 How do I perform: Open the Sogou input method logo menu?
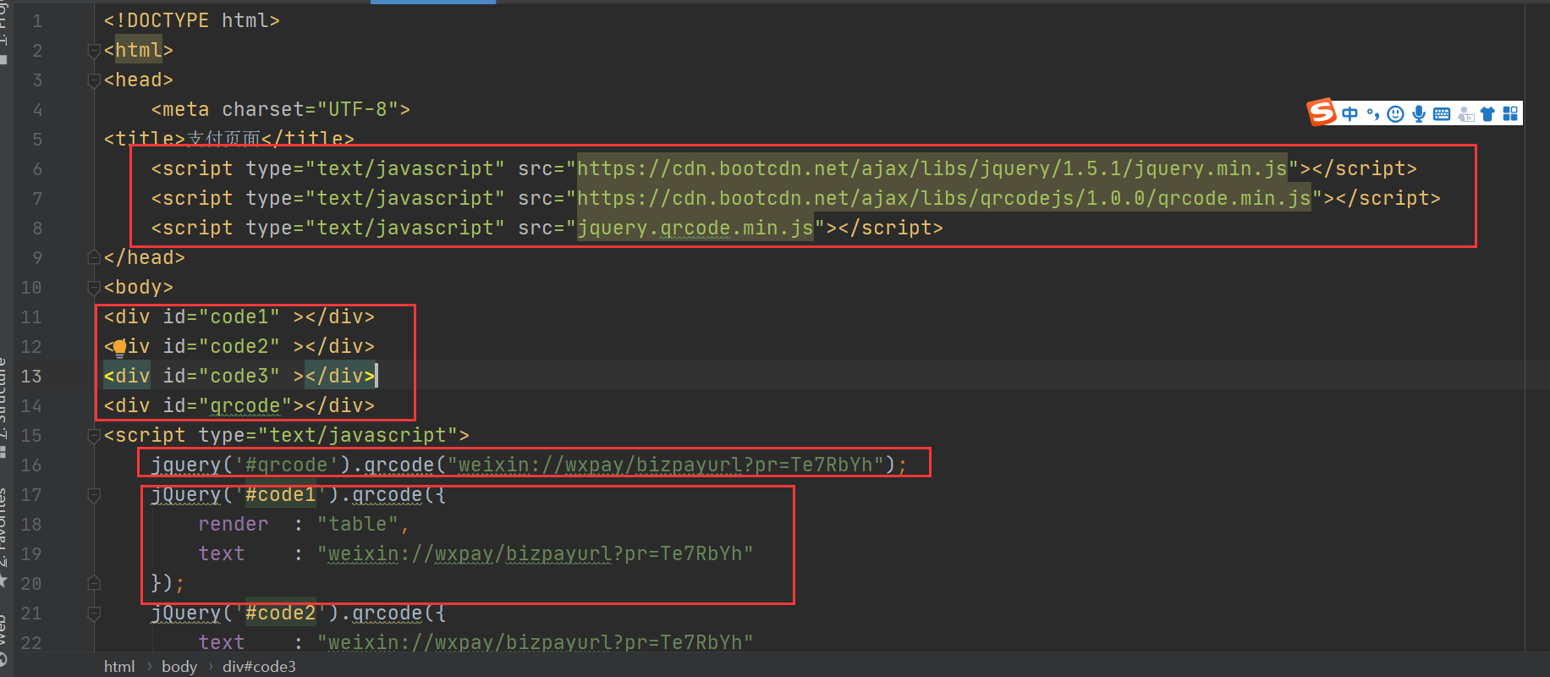pyautogui.click(x=1322, y=112)
